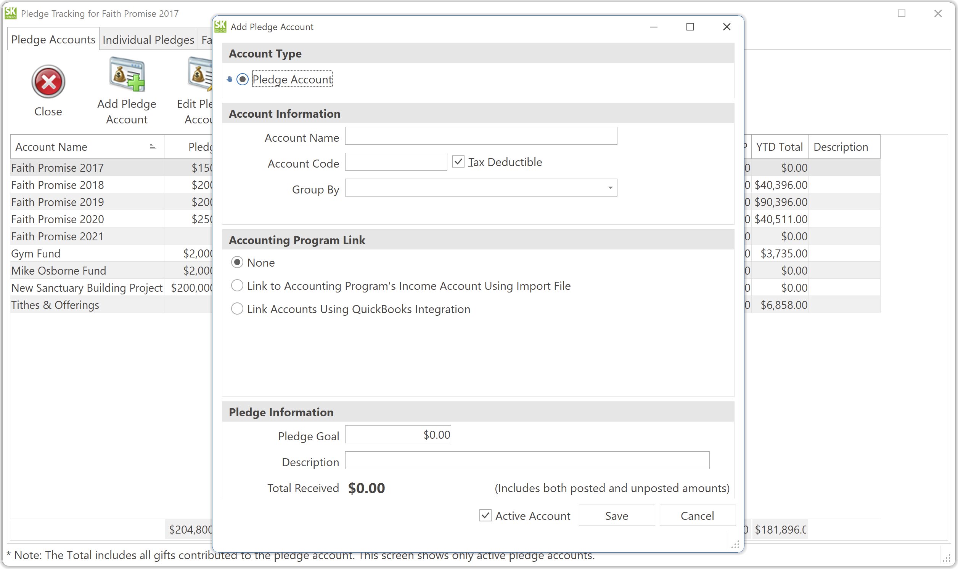The image size is (958, 569).
Task: Select Link Accounts Using QuickBooks Integration option
Action: (x=237, y=308)
